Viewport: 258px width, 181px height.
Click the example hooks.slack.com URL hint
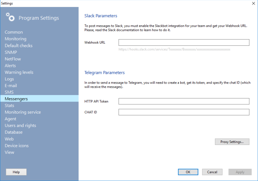pyautogui.click(x=174, y=49)
